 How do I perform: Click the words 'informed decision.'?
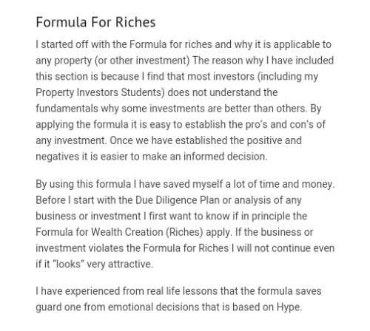tap(225, 157)
